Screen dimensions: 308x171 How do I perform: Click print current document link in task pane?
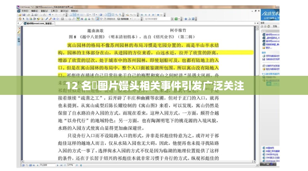[x=271, y=56]
